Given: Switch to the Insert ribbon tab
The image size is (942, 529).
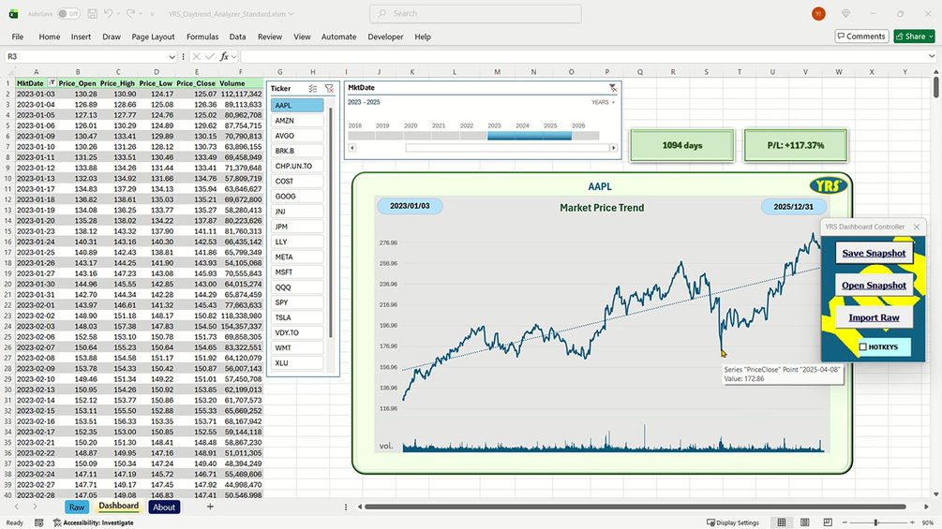Looking at the screenshot, I should [81, 37].
